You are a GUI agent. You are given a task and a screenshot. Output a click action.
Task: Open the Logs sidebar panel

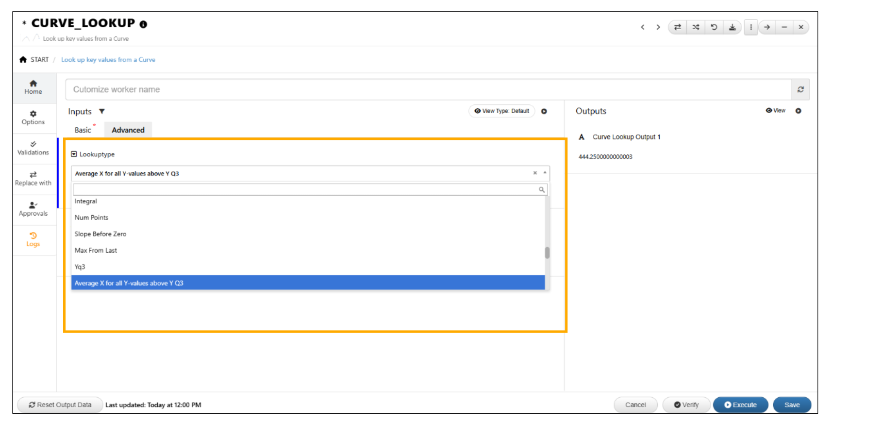coord(33,240)
